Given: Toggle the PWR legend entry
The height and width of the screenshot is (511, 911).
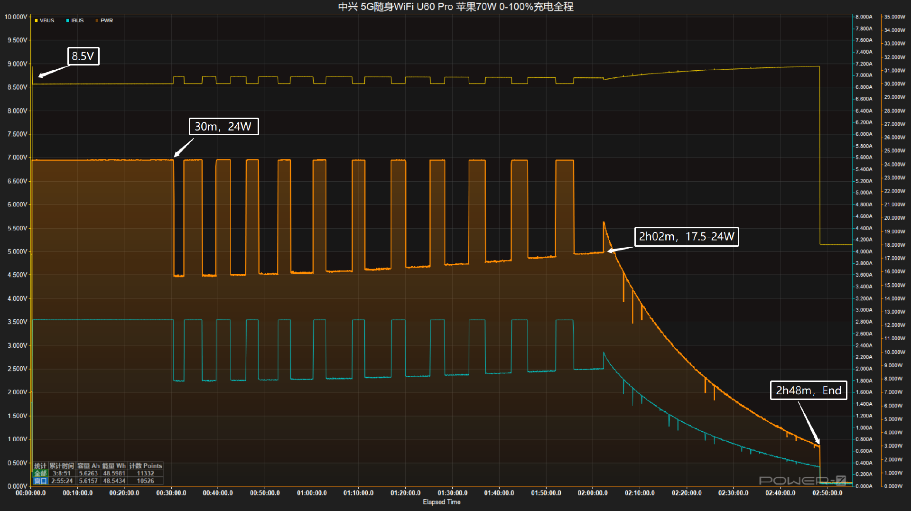Looking at the screenshot, I should point(104,20).
